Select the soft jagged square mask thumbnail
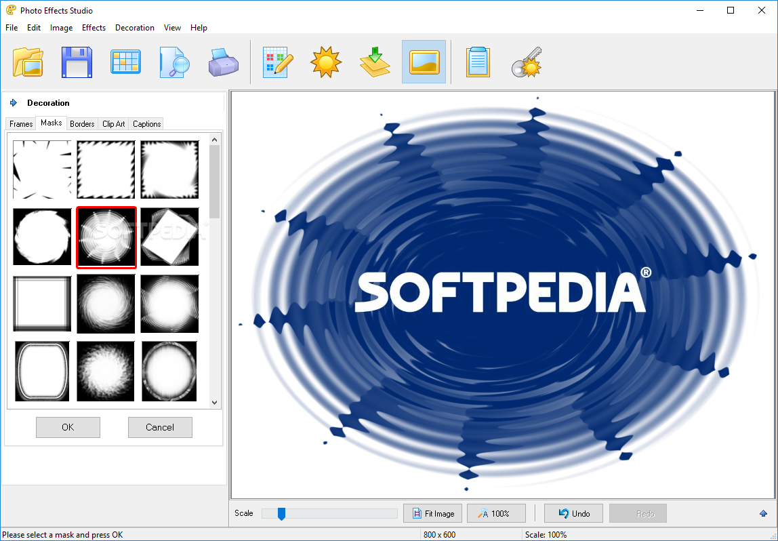Screen dimensions: 778x541 tap(169, 169)
